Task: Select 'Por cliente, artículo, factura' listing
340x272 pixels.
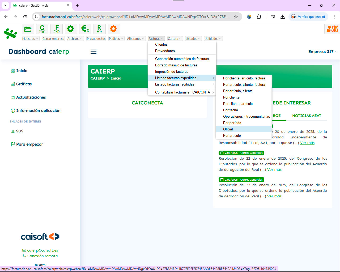Action: click(x=244, y=78)
